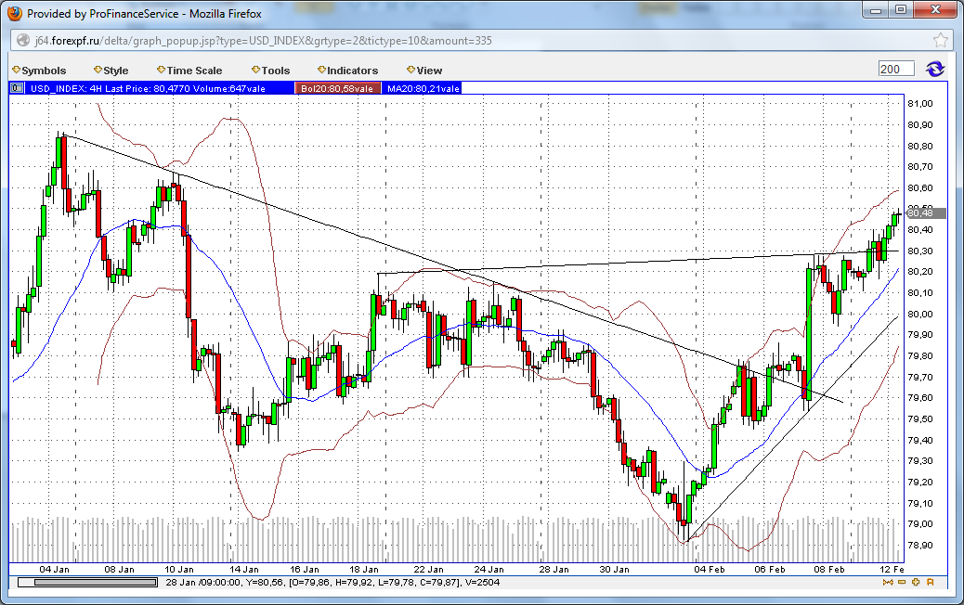Screen dimensions: 964x605
Task: Click the Firefox address bar URL
Action: coord(263,41)
